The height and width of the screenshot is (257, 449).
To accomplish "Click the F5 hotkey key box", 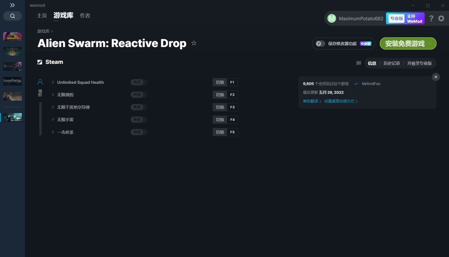I will click(x=232, y=132).
